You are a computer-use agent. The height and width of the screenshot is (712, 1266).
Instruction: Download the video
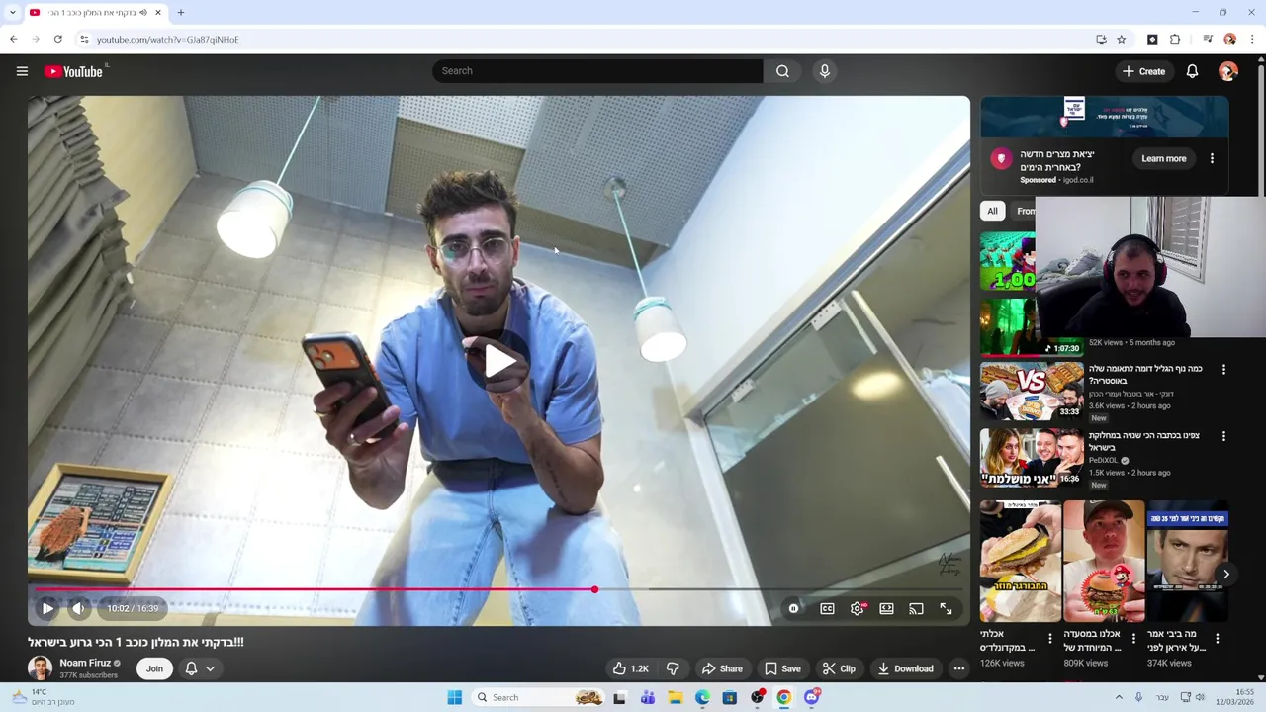pyautogui.click(x=904, y=668)
